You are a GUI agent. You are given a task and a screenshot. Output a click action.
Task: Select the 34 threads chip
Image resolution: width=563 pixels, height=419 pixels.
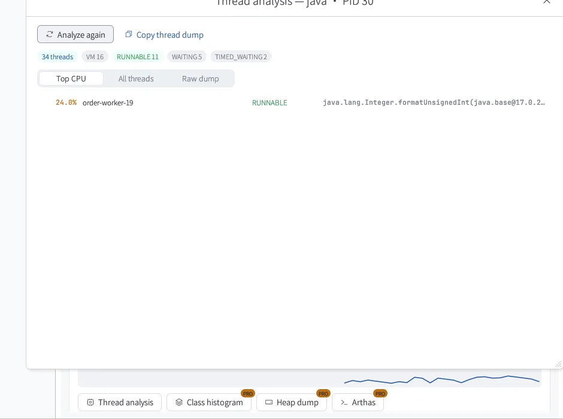(57, 57)
